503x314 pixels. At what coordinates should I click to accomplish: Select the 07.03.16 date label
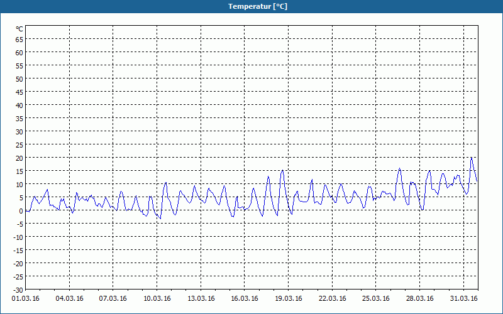[113, 298]
